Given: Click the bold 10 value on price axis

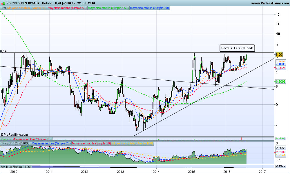Looking at the screenshot, I should [x=278, y=34].
